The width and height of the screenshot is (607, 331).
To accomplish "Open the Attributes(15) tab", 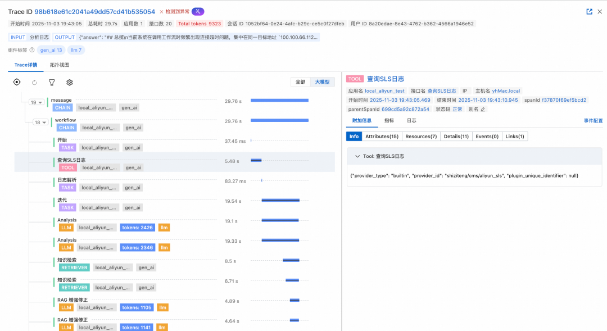I will (x=382, y=137).
